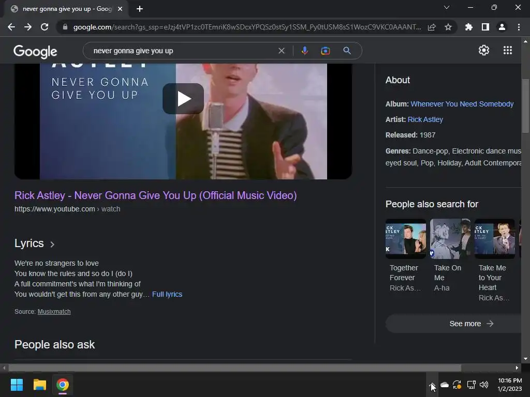The image size is (530, 397).
Task: Open the Chrome extensions puzzle icon
Action: click(x=469, y=27)
